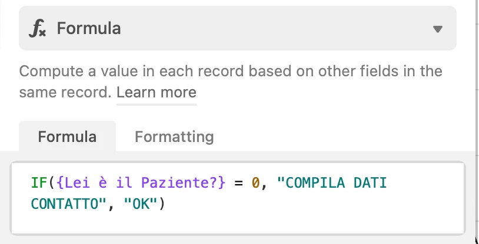Expand the field type dropdown arrow
479x244 pixels.
pos(438,29)
